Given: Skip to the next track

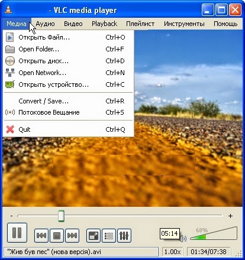Looking at the screenshot, I should pos(72,235).
